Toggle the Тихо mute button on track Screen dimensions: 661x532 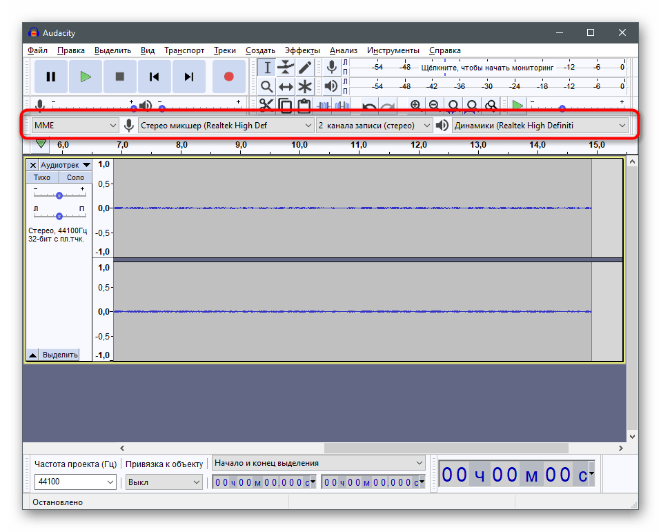coord(42,177)
